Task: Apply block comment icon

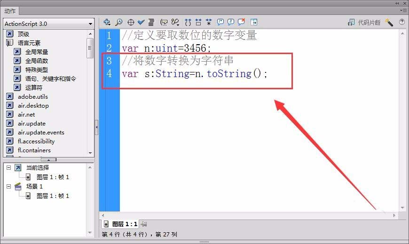Action: pyautogui.click(x=220, y=22)
